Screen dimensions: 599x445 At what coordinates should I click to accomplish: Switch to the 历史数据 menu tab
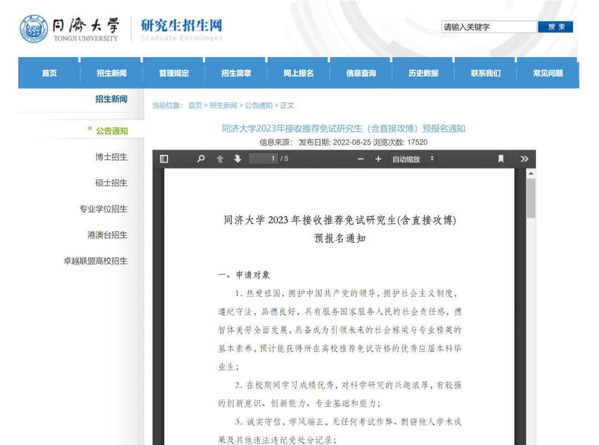click(x=422, y=73)
